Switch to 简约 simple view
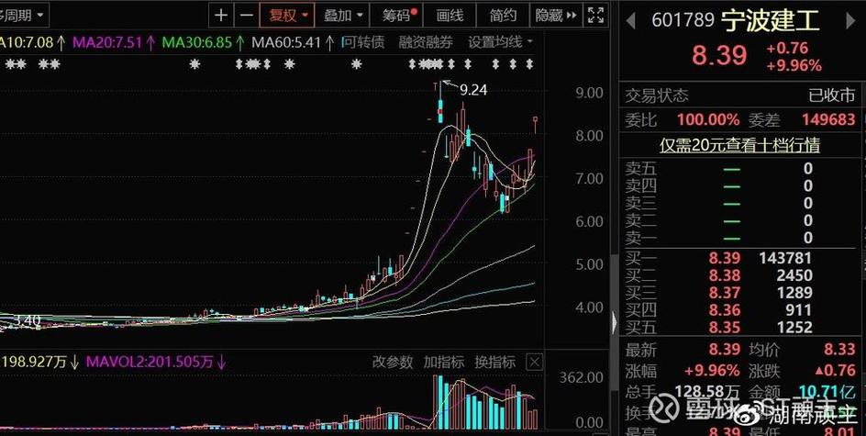The image size is (866, 436). coord(503,16)
